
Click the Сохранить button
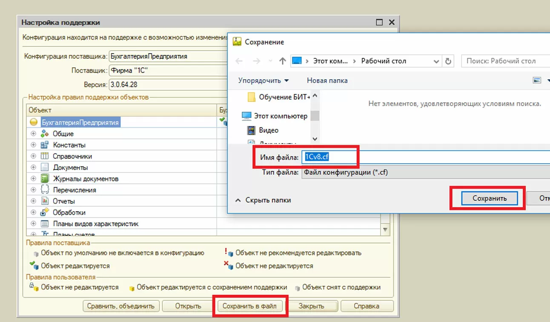490,198
